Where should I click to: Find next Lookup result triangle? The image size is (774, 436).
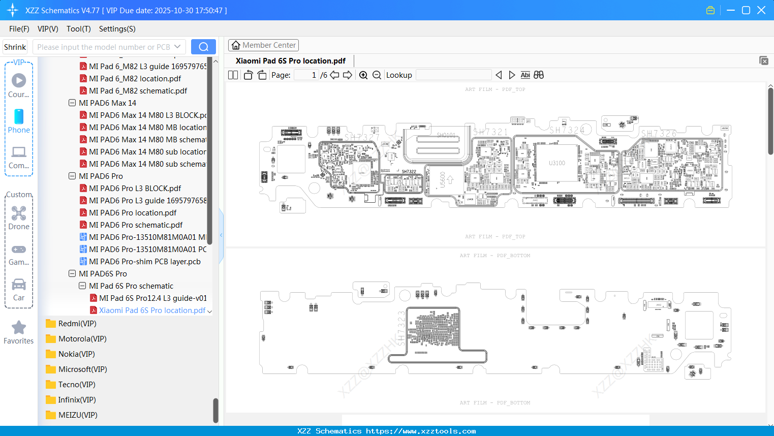pyautogui.click(x=512, y=75)
